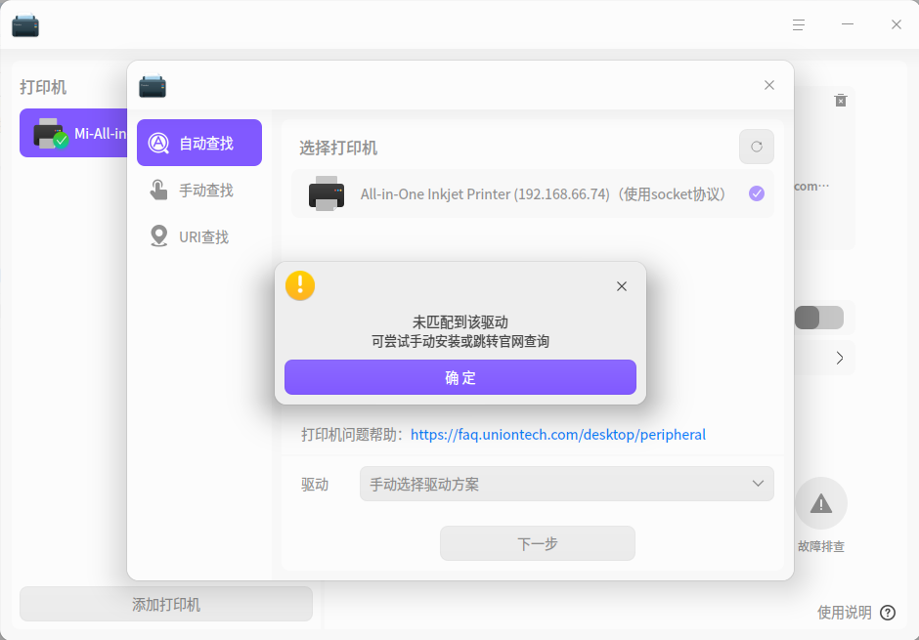Click the printer icon in the dialog title bar

tap(153, 86)
